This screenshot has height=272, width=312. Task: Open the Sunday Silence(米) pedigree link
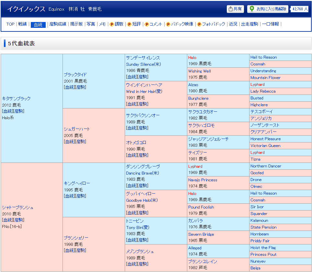click(x=143, y=64)
